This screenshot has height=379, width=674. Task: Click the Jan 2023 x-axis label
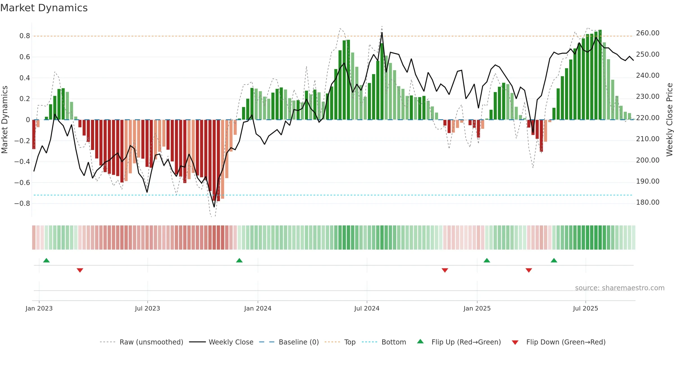pos(39,308)
